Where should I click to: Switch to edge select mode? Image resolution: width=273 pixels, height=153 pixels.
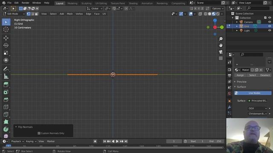32,14
